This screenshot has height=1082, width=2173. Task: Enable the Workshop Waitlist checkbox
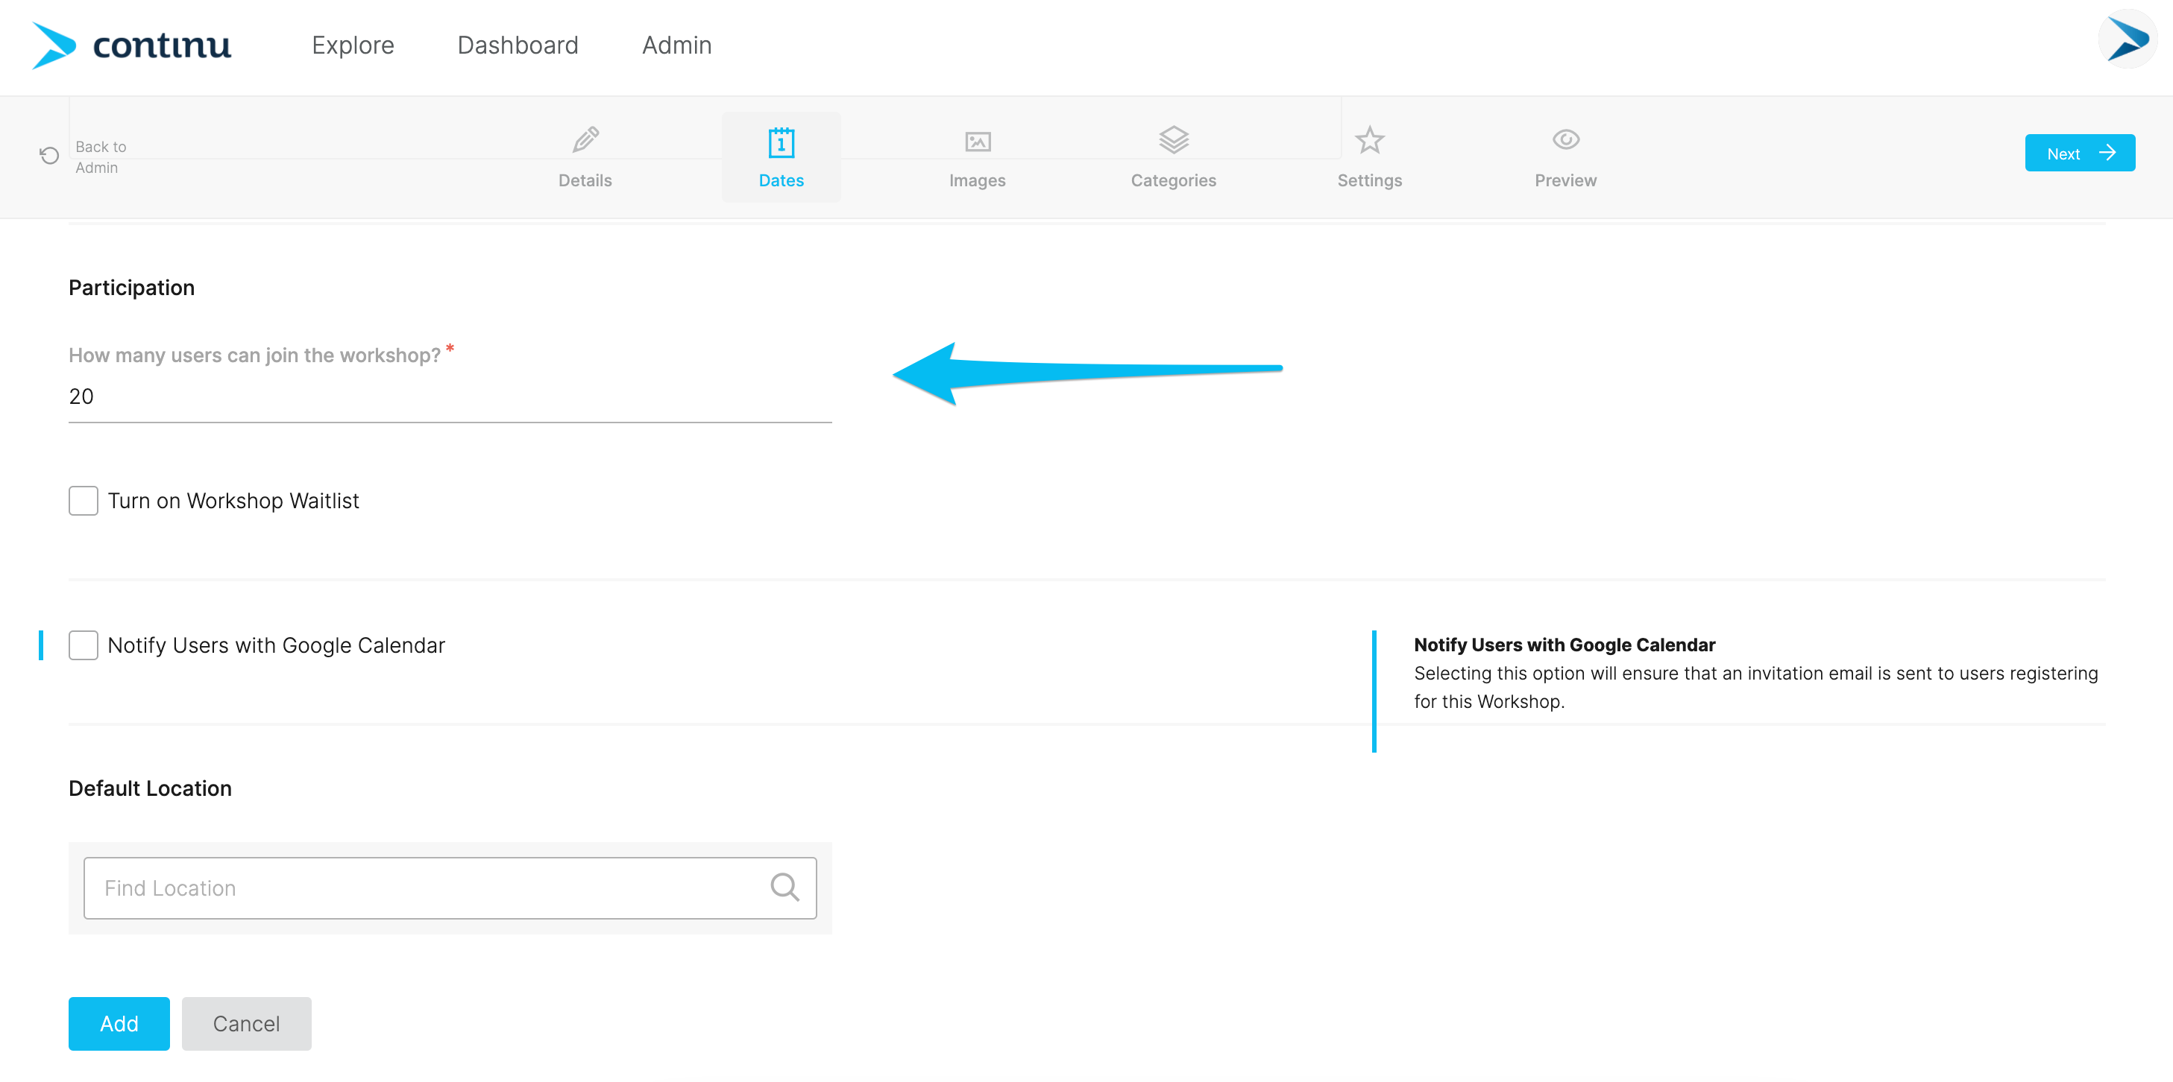(x=84, y=501)
